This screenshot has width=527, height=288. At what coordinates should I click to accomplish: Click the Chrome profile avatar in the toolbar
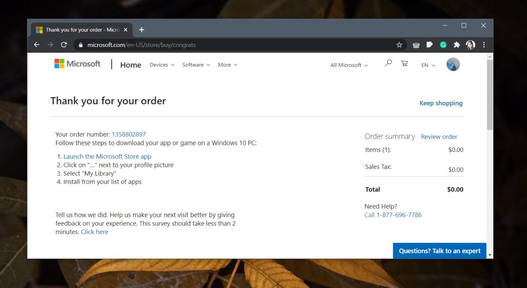(470, 45)
